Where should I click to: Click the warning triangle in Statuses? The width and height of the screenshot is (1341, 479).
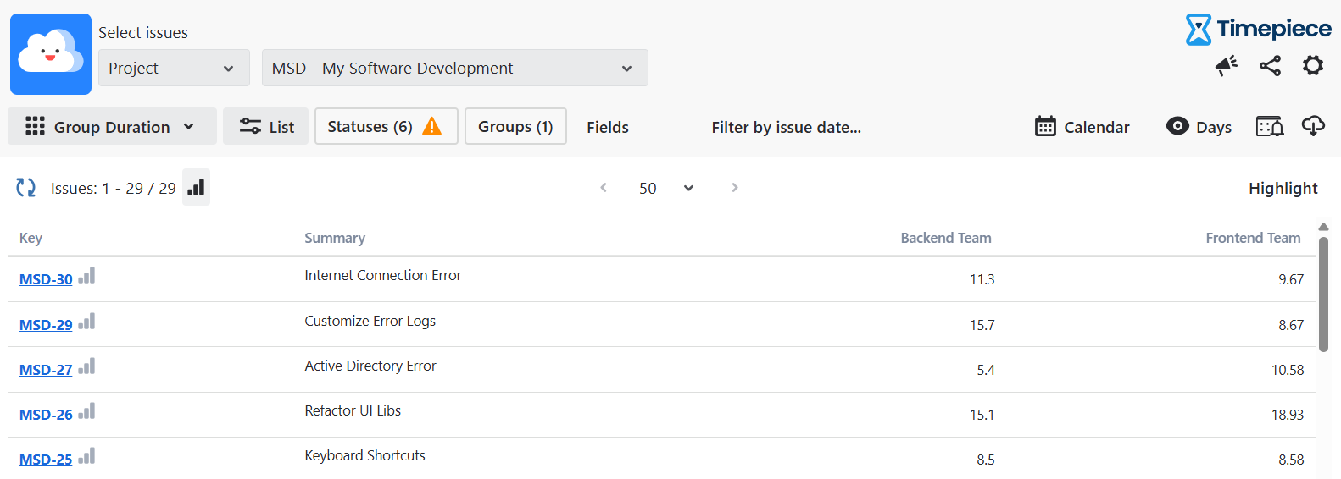(432, 126)
